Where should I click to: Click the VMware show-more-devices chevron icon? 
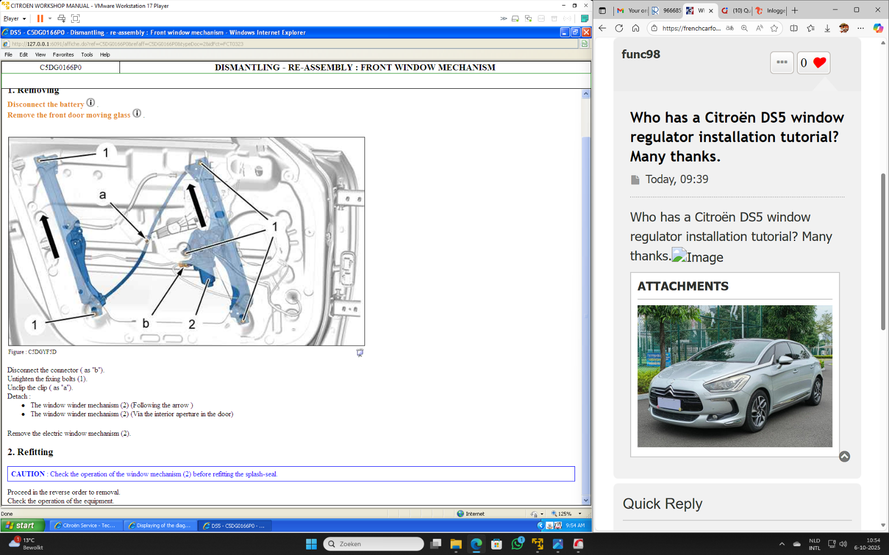503,18
